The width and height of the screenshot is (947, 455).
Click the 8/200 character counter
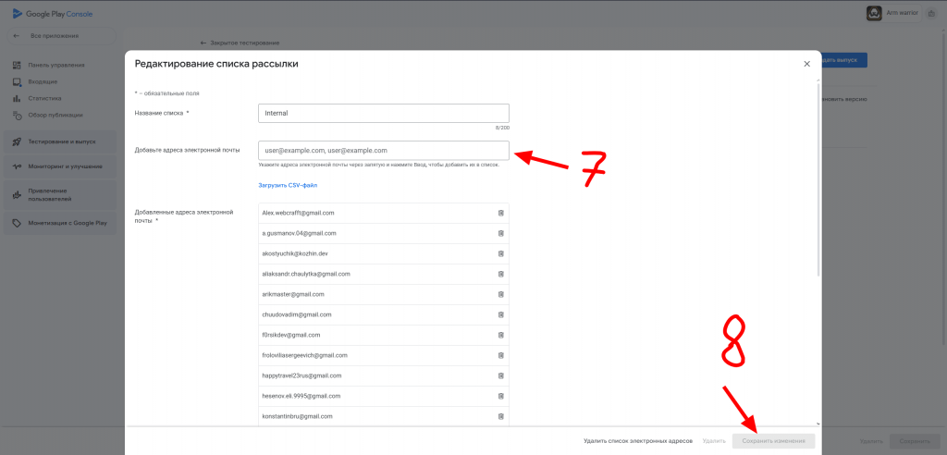[x=502, y=129]
